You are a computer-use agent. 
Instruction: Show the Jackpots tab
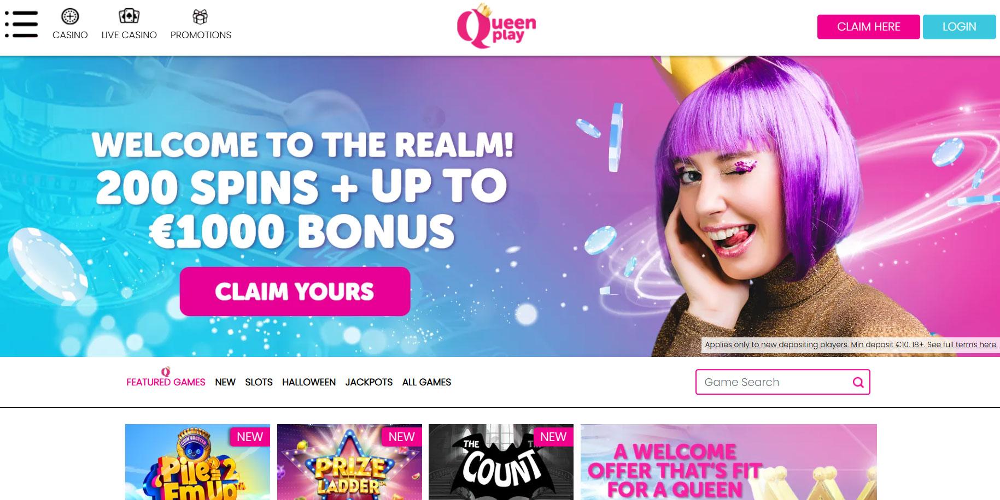(x=369, y=382)
